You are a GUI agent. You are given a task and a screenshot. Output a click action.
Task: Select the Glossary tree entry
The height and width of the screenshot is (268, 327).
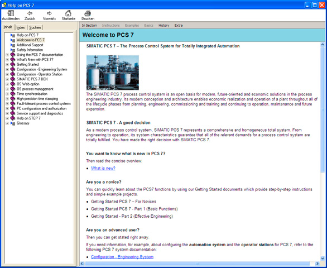[23, 123]
